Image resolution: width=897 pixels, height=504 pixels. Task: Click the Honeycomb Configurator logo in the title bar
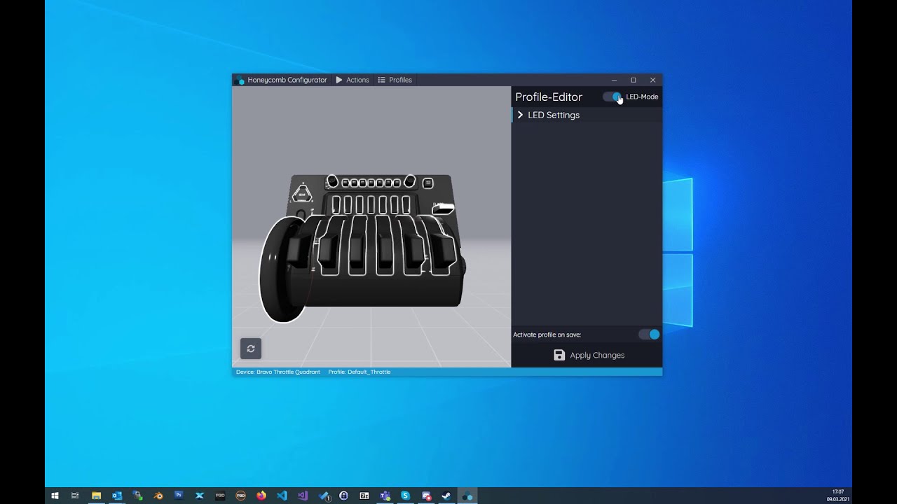tap(240, 80)
